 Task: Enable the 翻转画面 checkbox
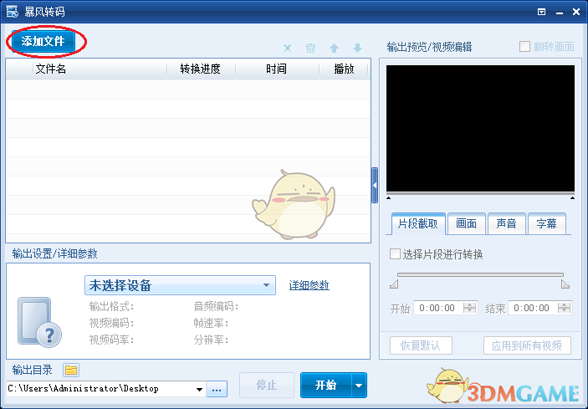click(524, 47)
